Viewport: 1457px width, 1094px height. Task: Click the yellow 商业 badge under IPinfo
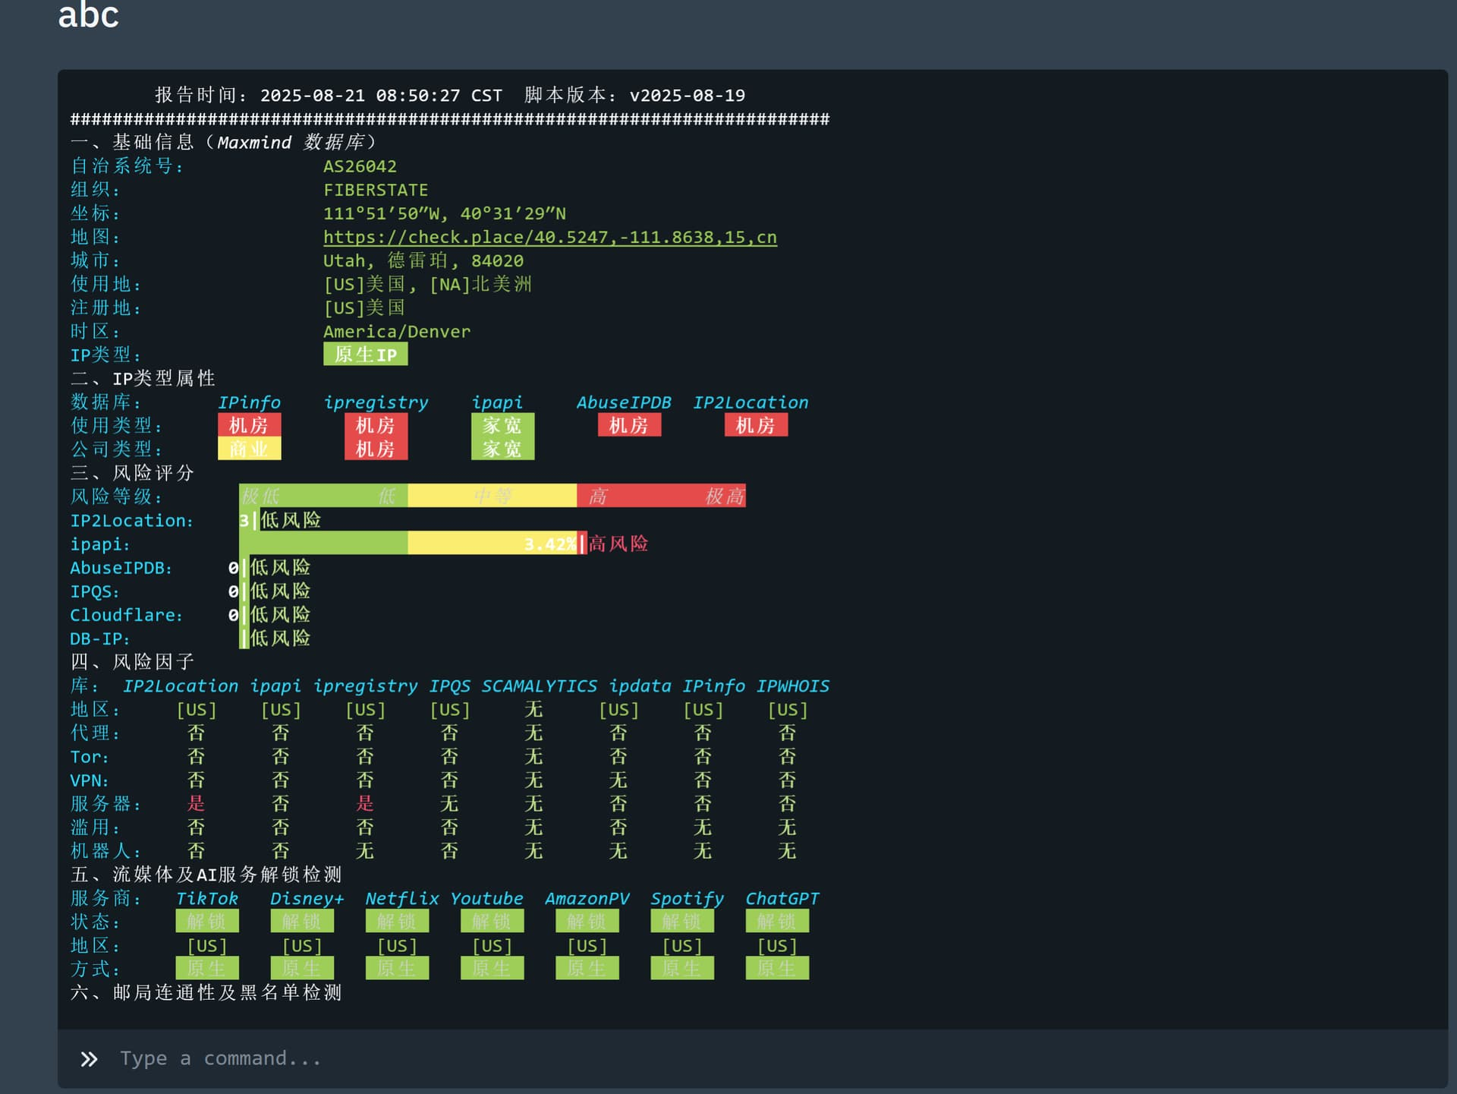coord(249,449)
